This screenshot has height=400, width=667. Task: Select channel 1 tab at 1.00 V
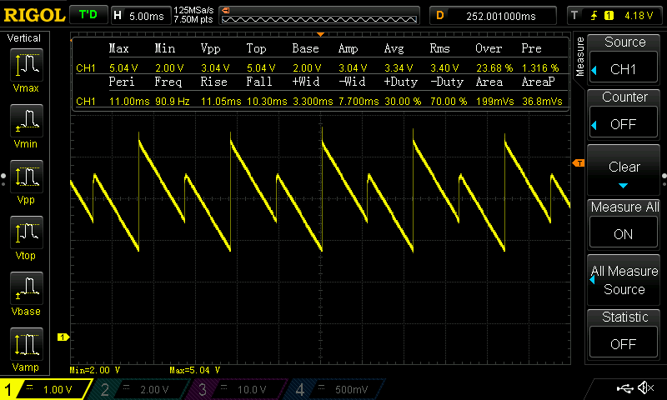48,389
